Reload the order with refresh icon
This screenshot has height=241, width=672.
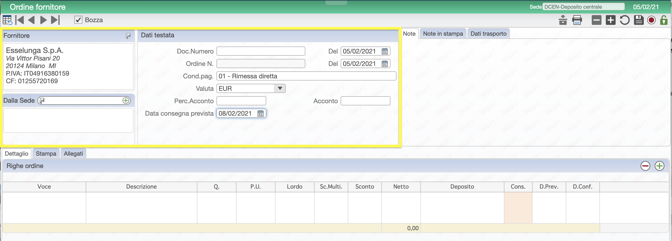[x=625, y=20]
